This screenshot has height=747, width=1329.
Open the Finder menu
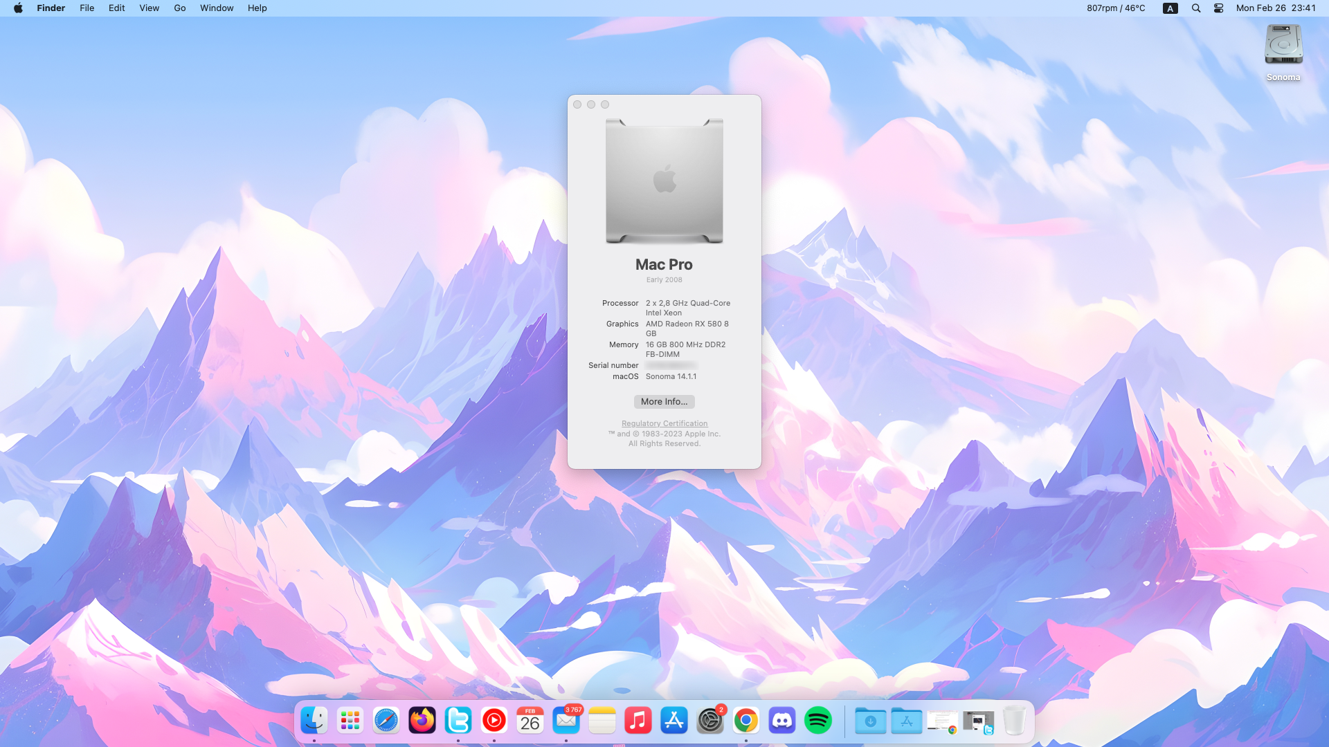tap(51, 8)
